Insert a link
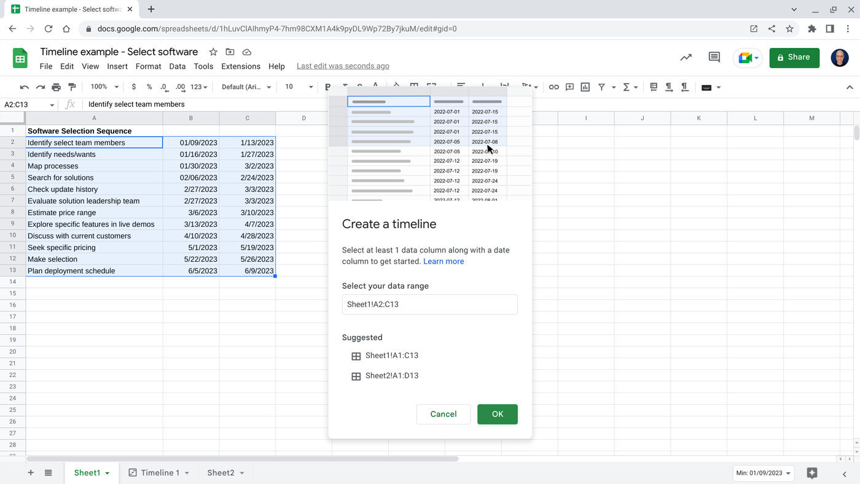 [554, 87]
